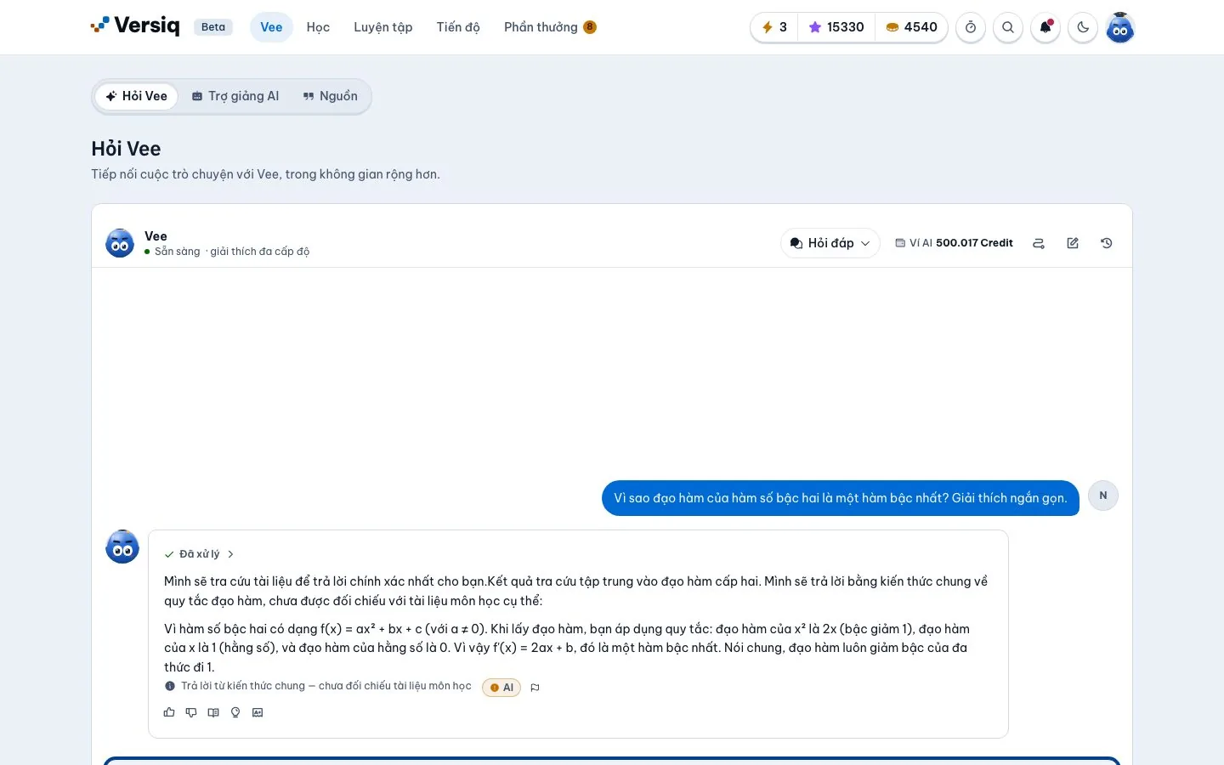Image resolution: width=1224 pixels, height=765 pixels.
Task: Open Luyện tập in the top navigation
Action: [383, 27]
